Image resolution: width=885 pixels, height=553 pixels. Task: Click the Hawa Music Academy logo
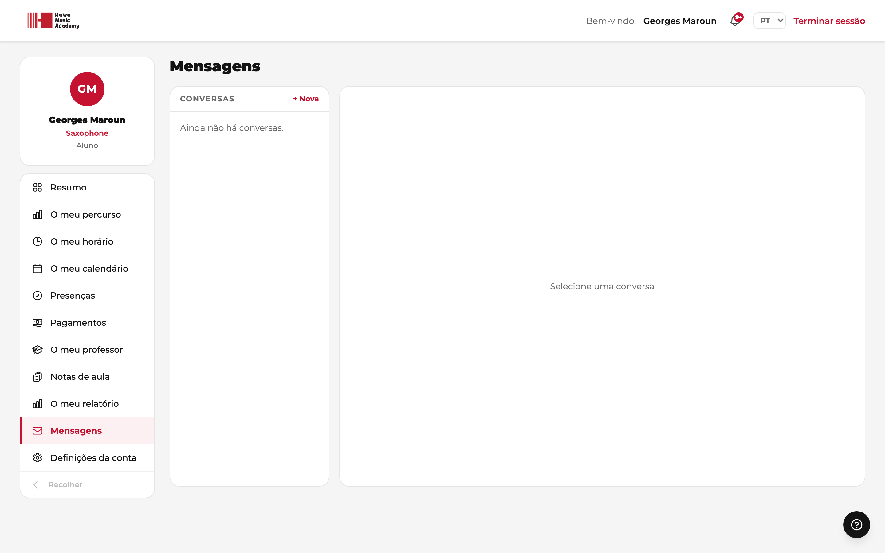coord(53,21)
